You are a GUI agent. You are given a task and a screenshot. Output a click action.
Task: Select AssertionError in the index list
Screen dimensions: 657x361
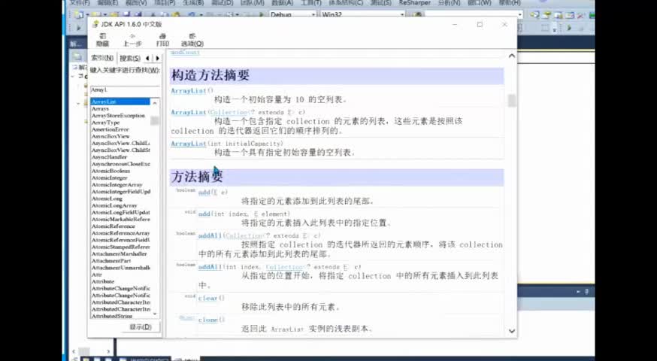(x=111, y=129)
